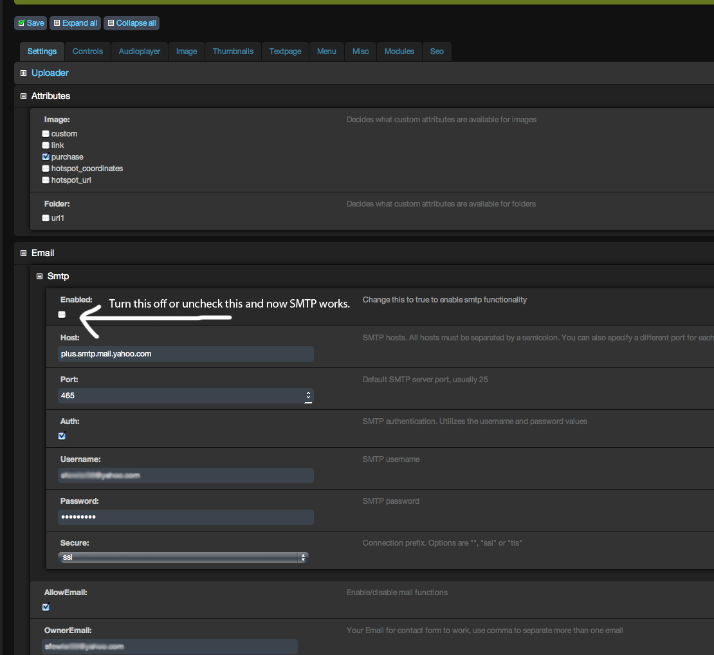Collapse the Smtp subsection minus icon
The image size is (714, 655).
40,277
